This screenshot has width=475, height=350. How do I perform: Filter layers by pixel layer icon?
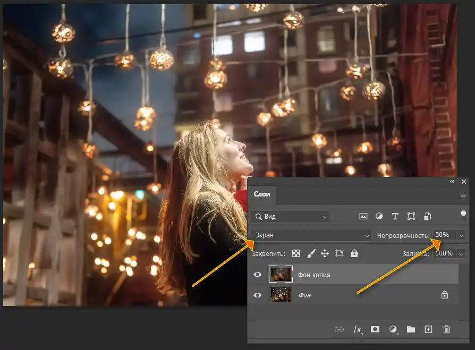363,216
